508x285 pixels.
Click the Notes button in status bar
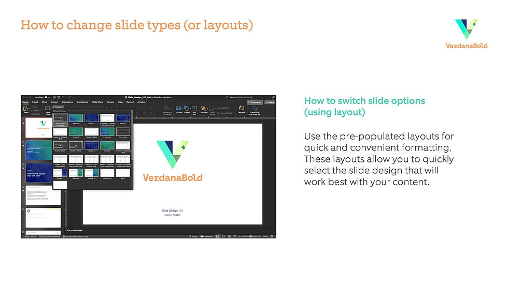(x=193, y=236)
